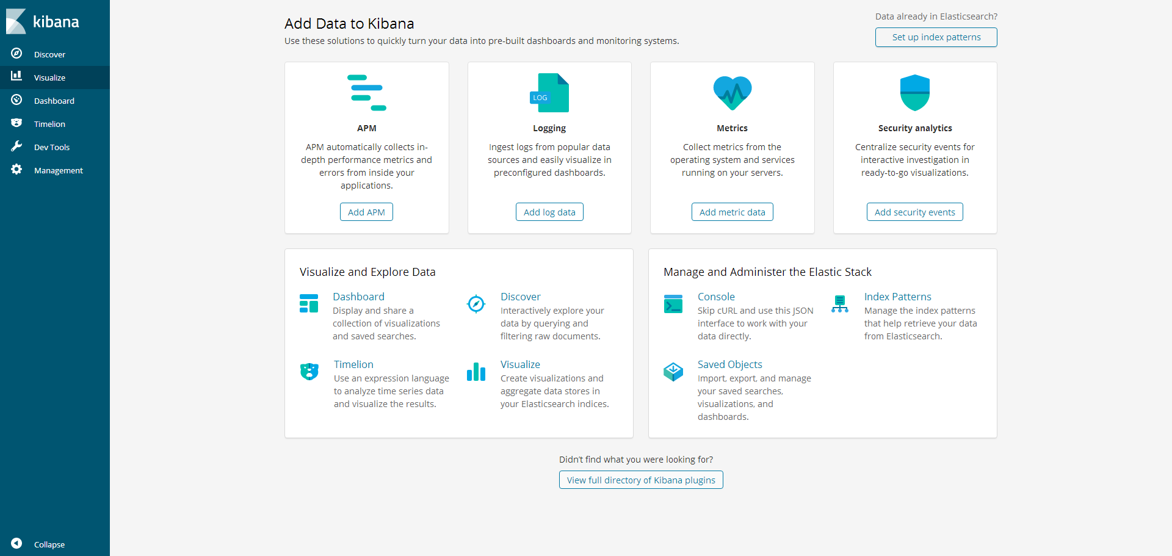Click the Add APM button

pos(366,212)
